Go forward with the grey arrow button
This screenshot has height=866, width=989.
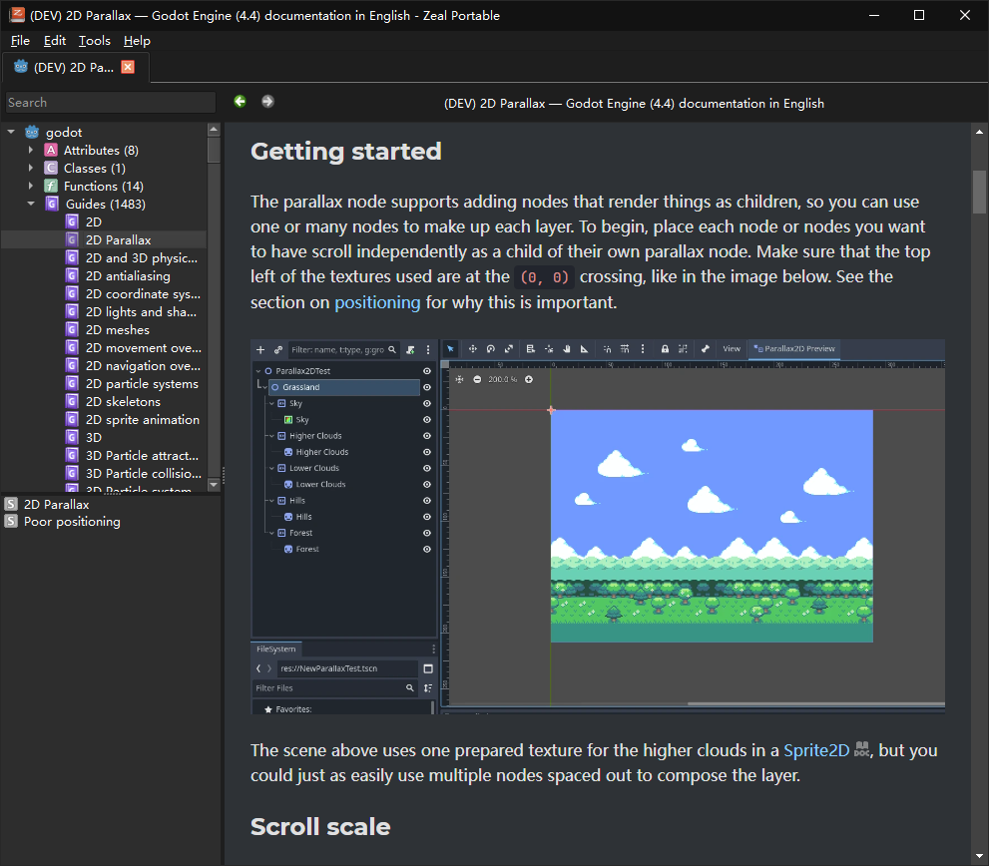click(x=267, y=102)
